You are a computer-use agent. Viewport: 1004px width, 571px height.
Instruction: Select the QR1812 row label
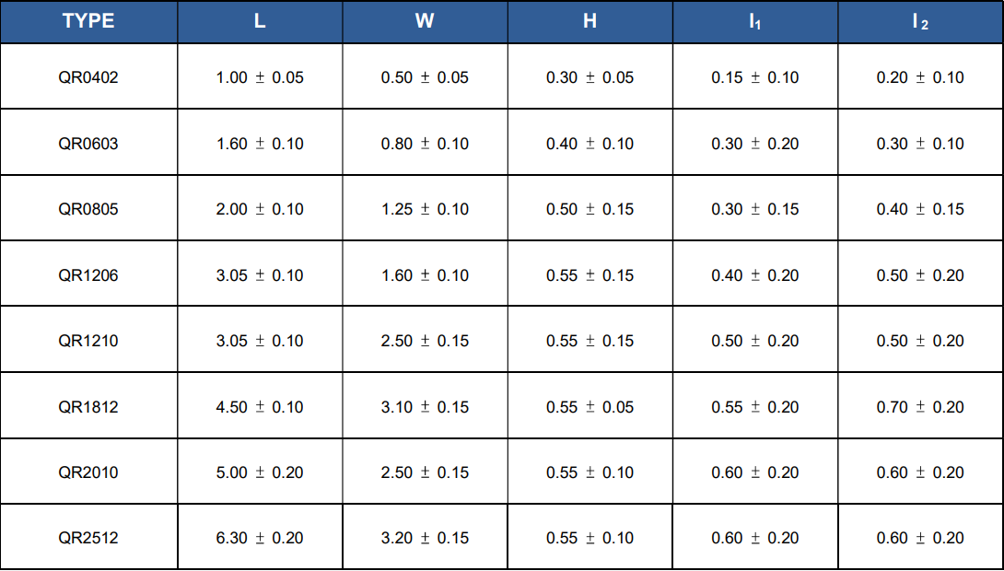(x=88, y=407)
